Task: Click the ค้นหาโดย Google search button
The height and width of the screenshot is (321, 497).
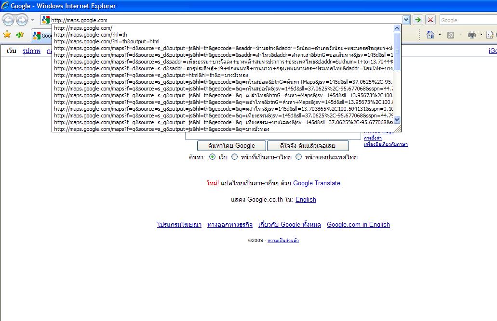Action: (231, 146)
